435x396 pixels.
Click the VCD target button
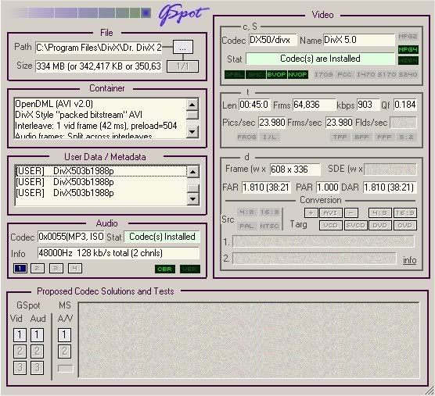(331, 226)
